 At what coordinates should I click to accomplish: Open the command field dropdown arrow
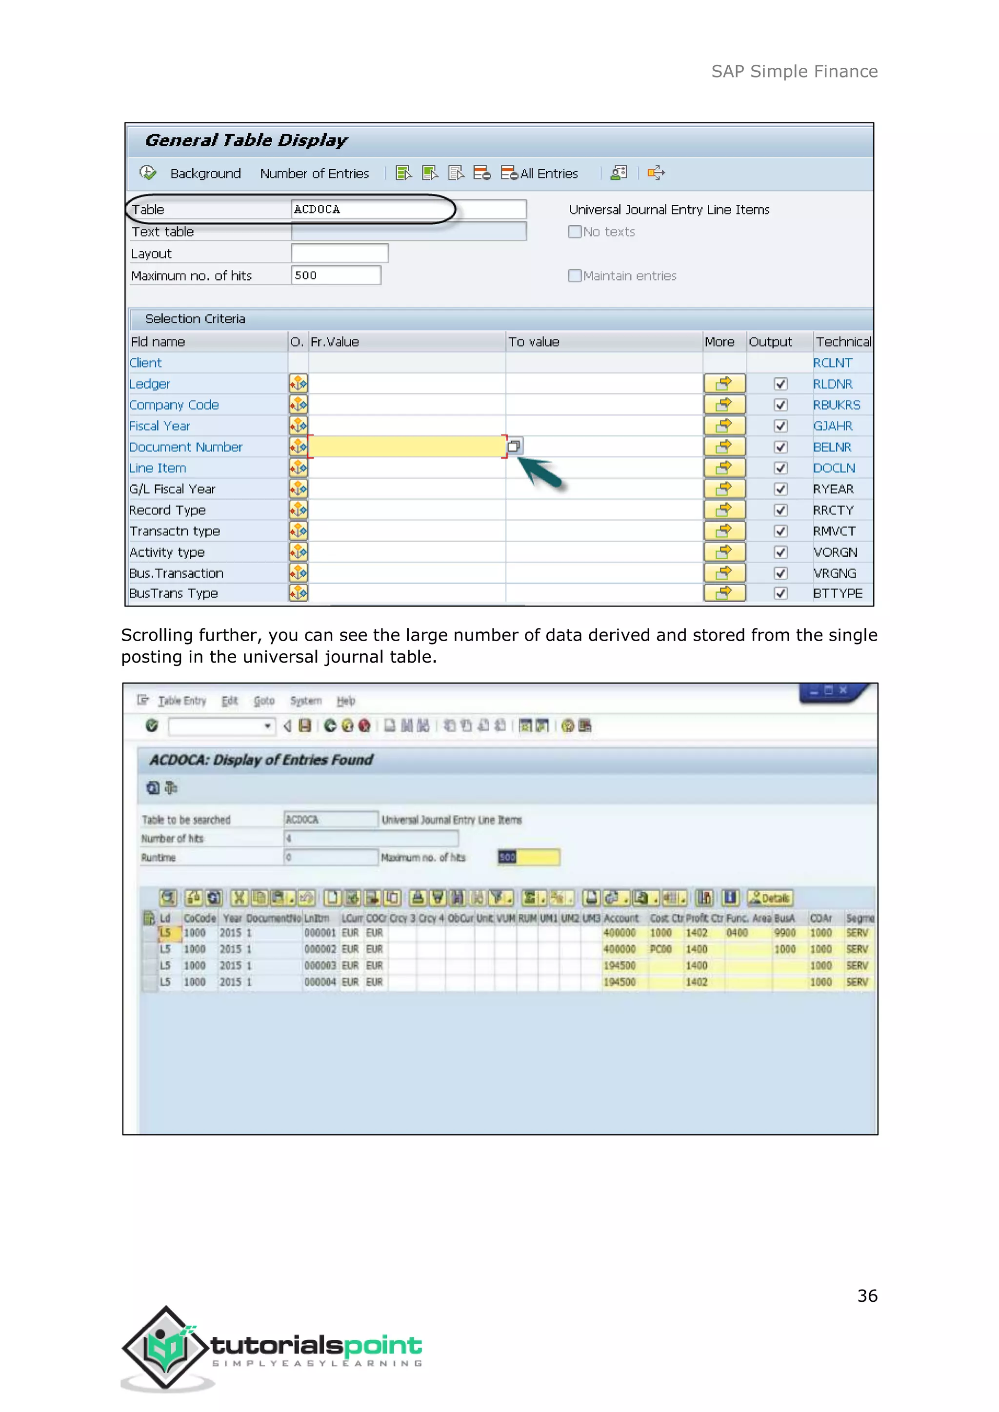[x=268, y=726]
